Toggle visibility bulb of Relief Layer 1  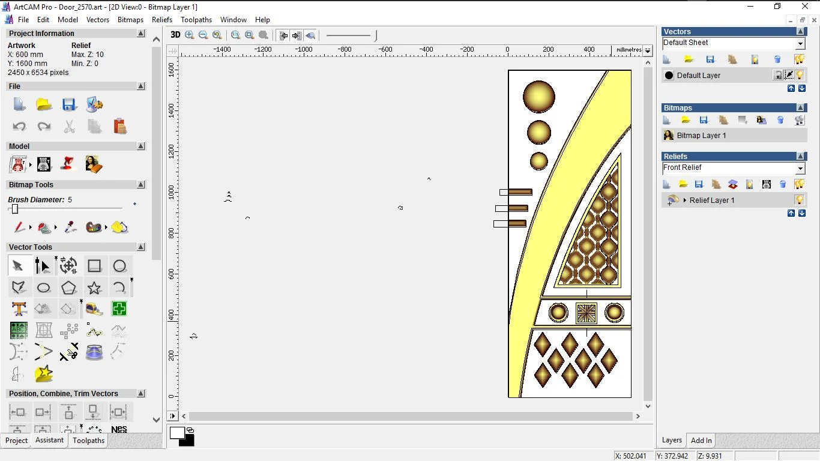click(799, 200)
